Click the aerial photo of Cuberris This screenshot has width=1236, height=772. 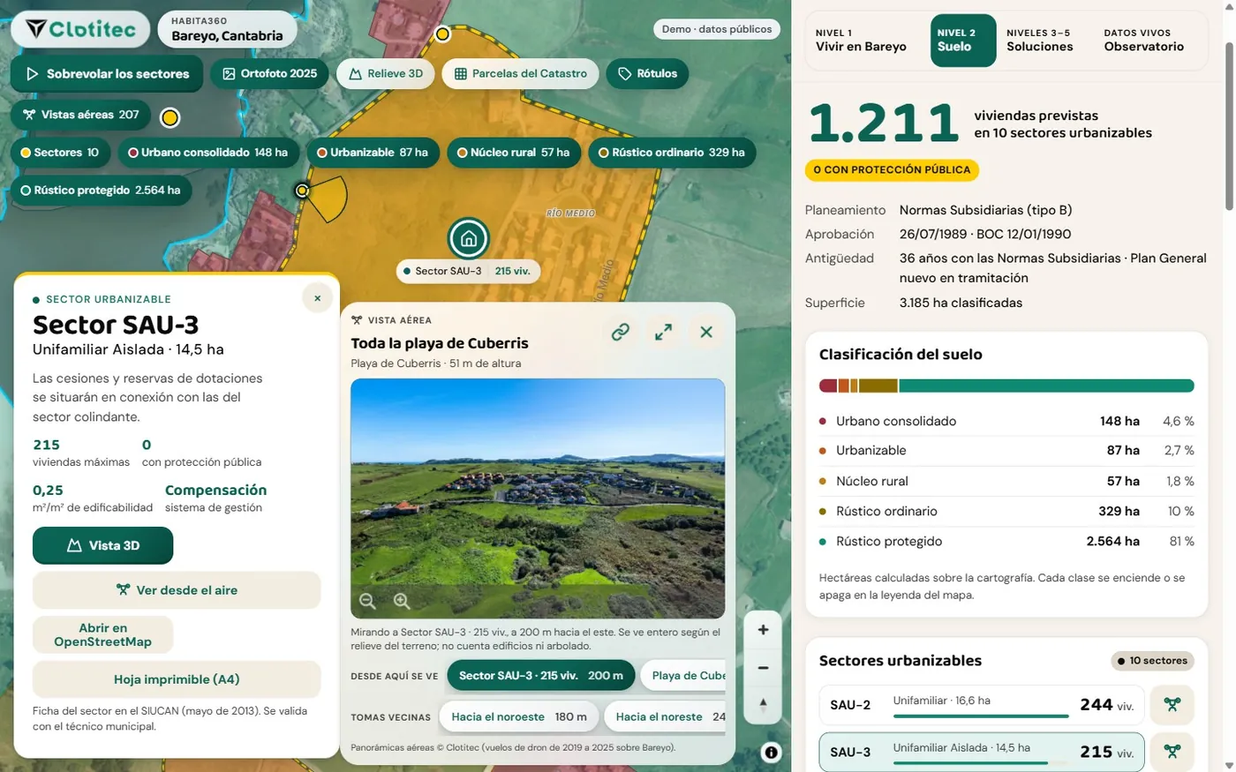click(x=538, y=498)
